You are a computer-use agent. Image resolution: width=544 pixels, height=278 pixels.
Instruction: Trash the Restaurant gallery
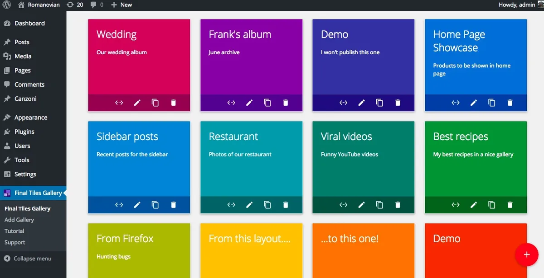coord(286,205)
